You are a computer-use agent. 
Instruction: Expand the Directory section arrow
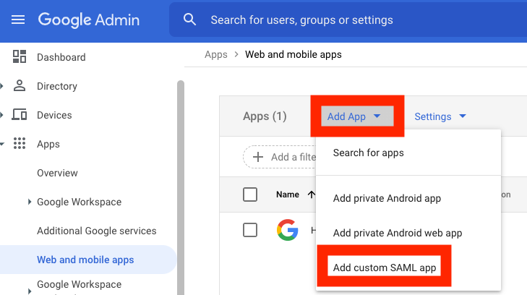[1, 86]
